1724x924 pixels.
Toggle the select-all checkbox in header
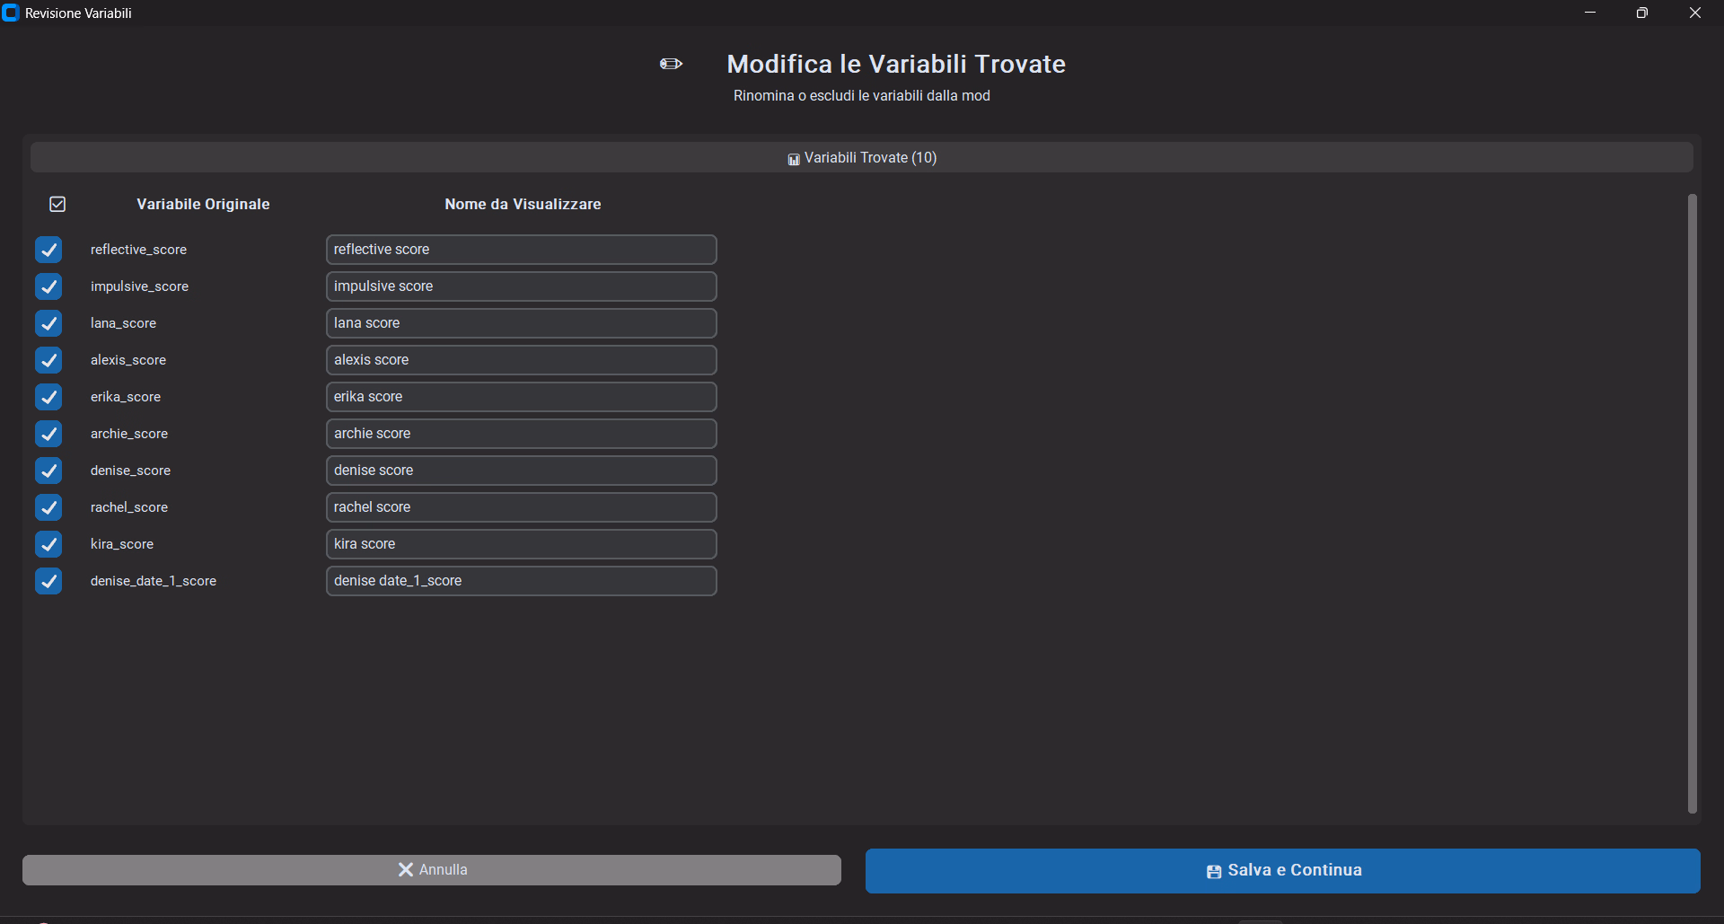pyautogui.click(x=57, y=205)
